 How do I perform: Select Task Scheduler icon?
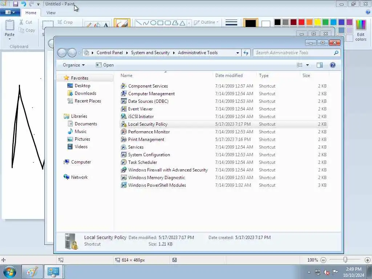124,162
